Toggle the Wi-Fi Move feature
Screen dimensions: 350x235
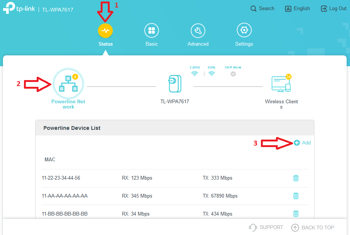click(x=233, y=74)
